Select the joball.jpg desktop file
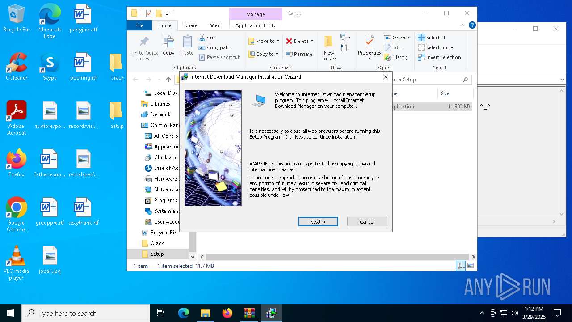The width and height of the screenshot is (572, 322). pyautogui.click(x=50, y=260)
